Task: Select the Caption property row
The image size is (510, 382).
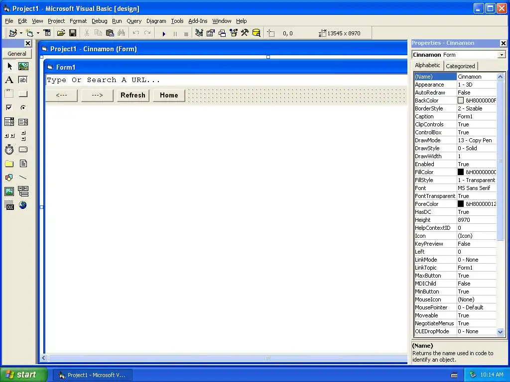Action: coord(455,116)
